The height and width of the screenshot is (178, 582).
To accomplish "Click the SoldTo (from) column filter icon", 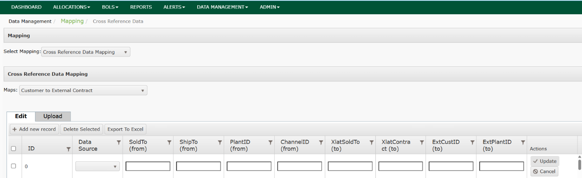I will coord(169,142).
